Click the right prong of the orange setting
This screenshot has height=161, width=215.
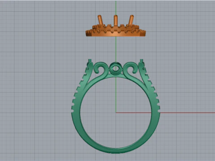click(x=131, y=20)
